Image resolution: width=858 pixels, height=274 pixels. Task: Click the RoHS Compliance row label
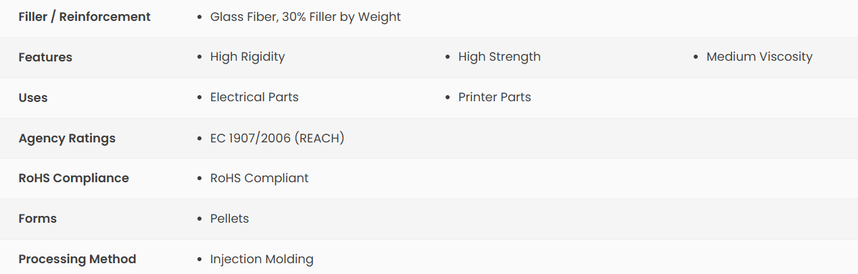(x=74, y=178)
